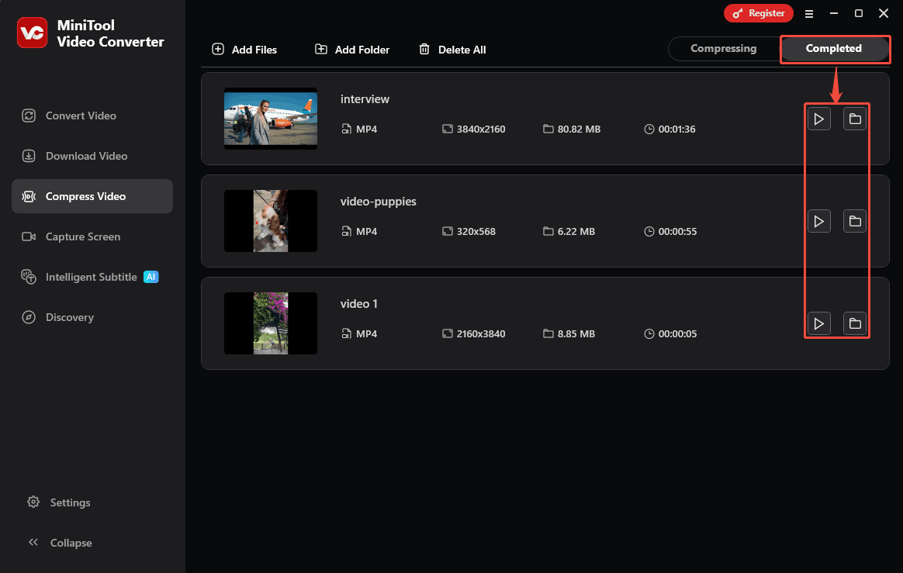Open the Download Video section
903x573 pixels.
point(85,156)
